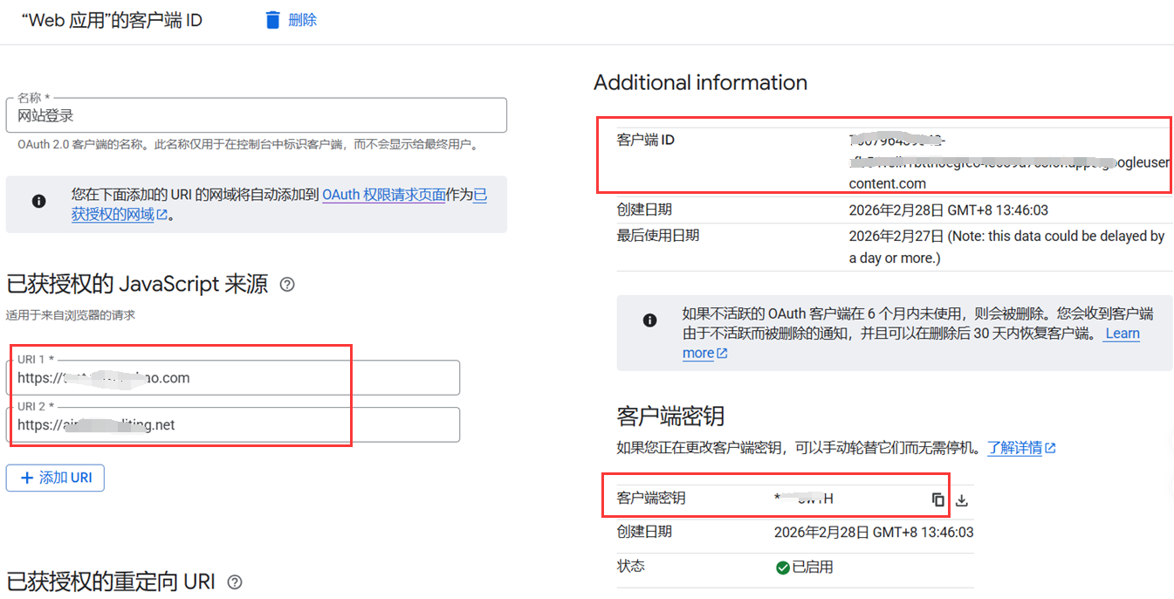Focus the 名称 field containing 网站登录
The width and height of the screenshot is (1174, 599).
pos(256,115)
